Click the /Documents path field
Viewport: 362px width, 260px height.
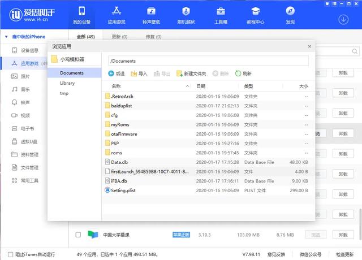tap(208, 61)
